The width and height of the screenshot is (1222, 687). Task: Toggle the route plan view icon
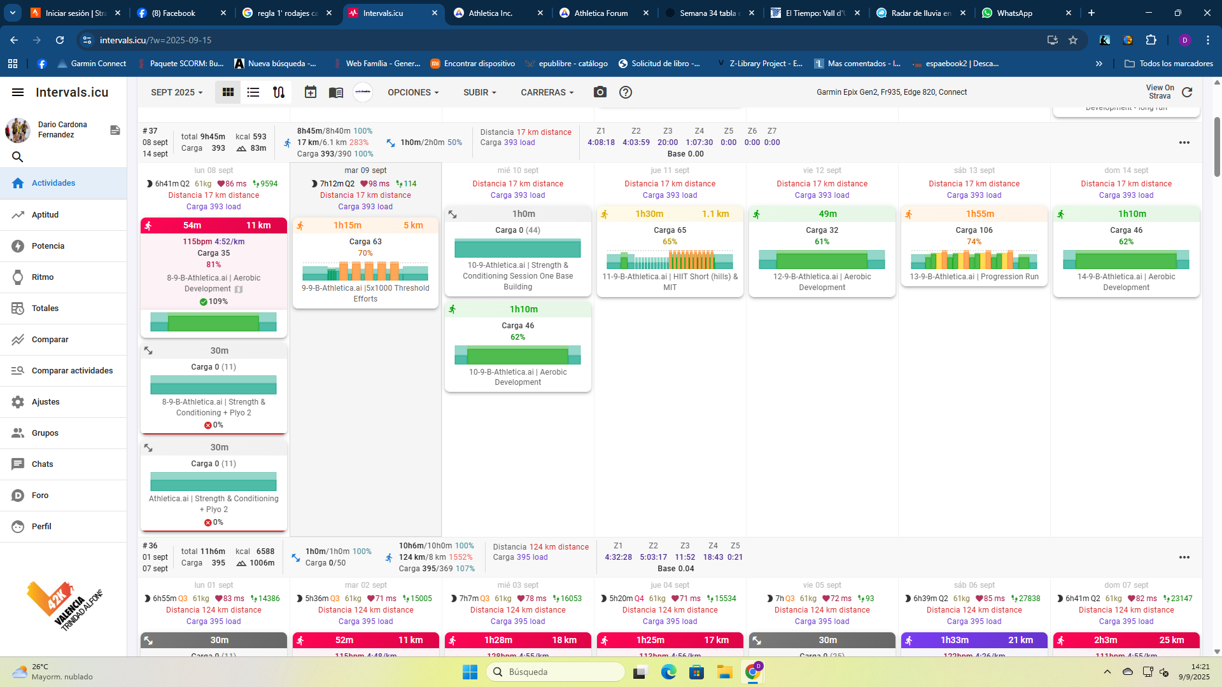point(279,92)
